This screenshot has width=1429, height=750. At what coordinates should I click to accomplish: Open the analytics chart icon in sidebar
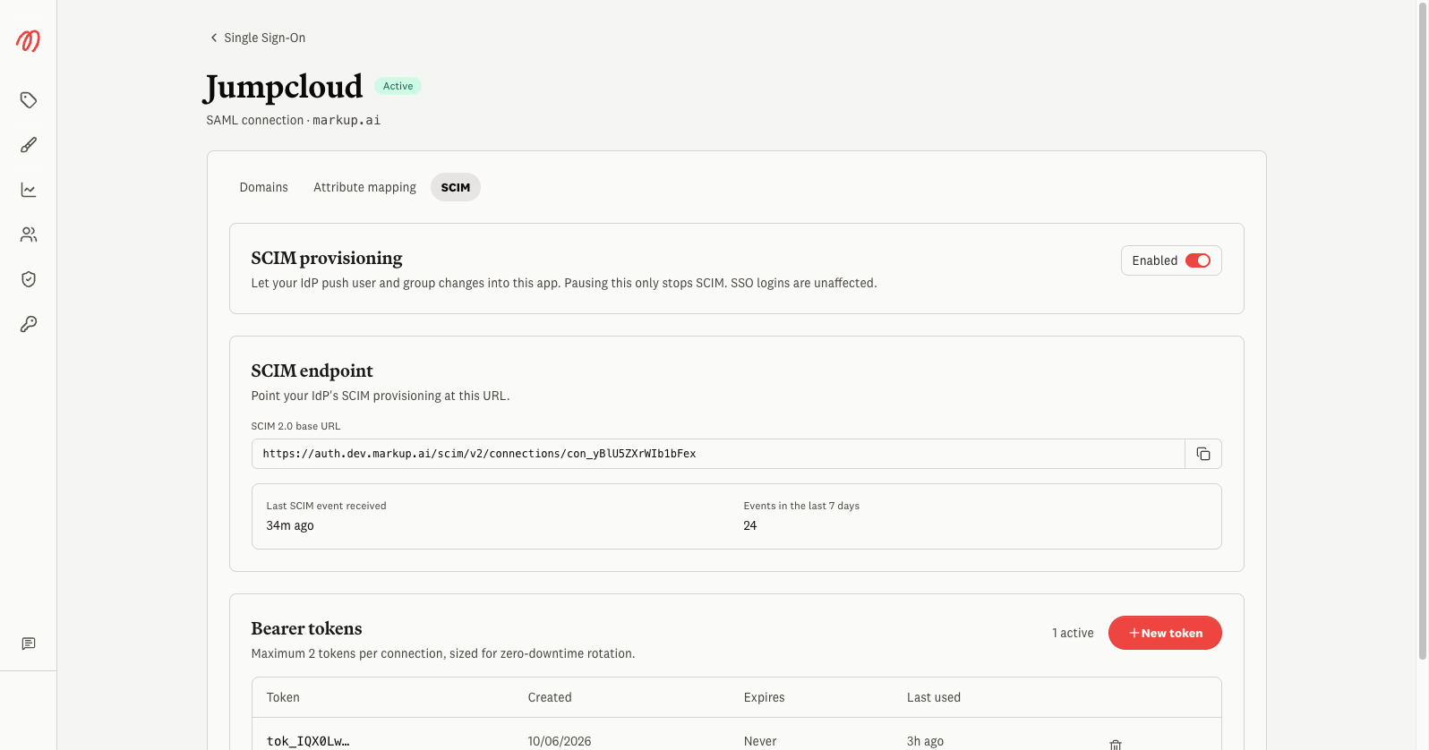pos(29,190)
